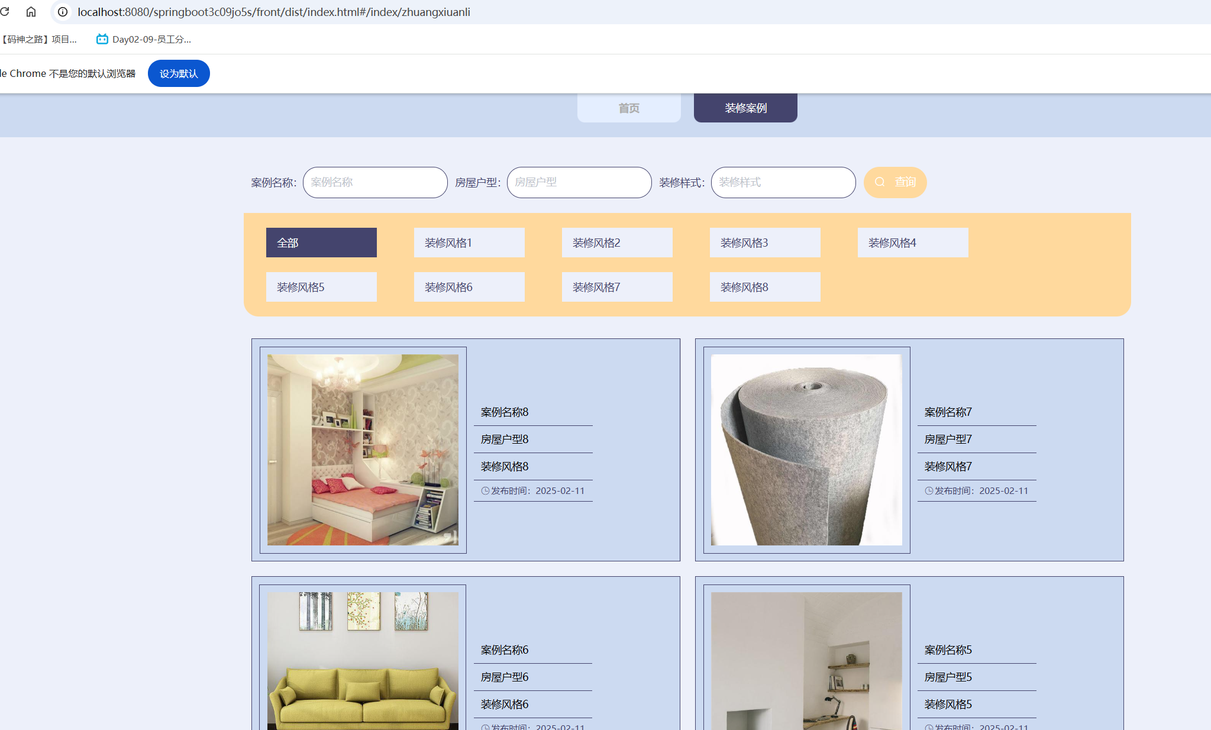
Task: Click the browser home icon
Action: click(x=31, y=12)
